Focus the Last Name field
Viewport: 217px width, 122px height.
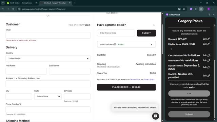[70, 71]
